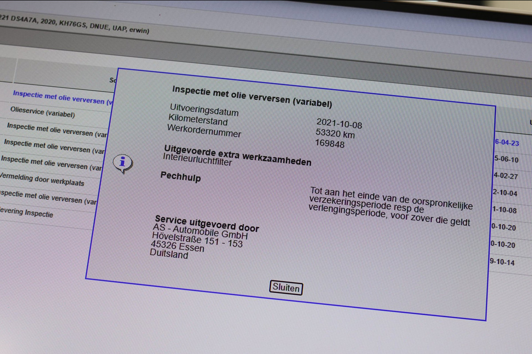532x354 pixels.
Task: Click the date ending 1-10-08 in the list
Action: point(504,210)
